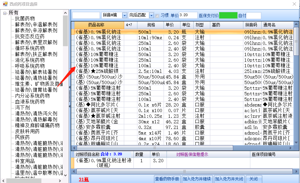Click the drug search input field
The width and height of the screenshot is (300, 183).
(x=86, y=15)
